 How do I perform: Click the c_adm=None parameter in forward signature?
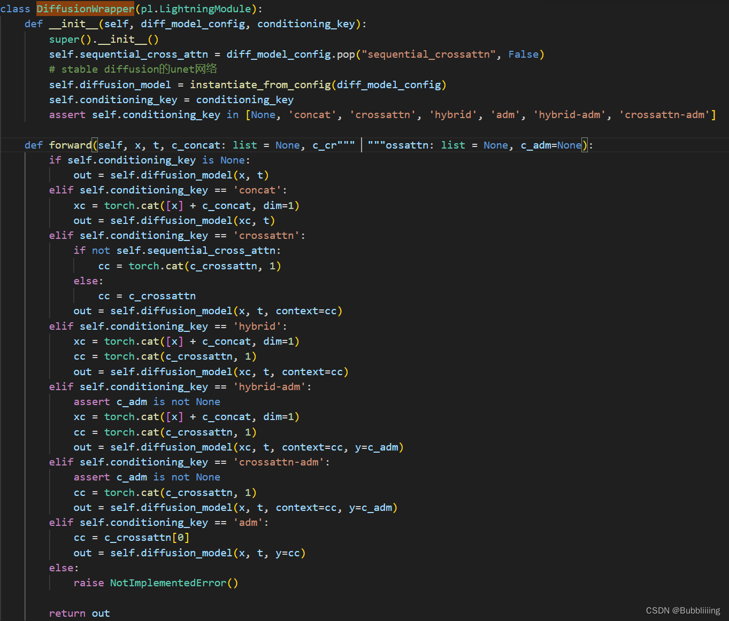(551, 145)
